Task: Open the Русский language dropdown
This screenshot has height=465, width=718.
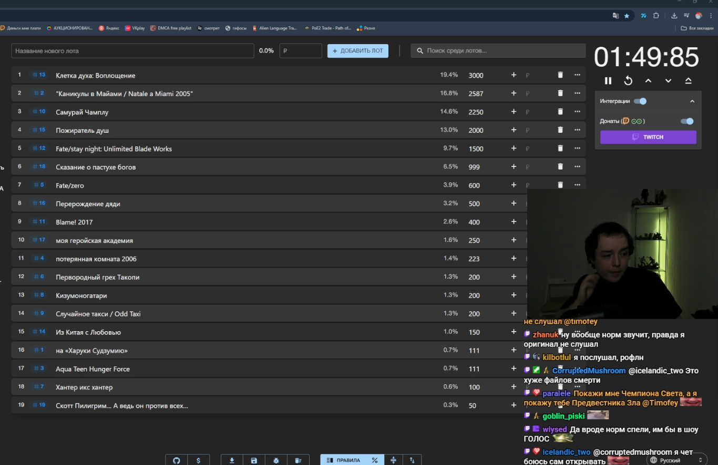Action: [x=675, y=460]
